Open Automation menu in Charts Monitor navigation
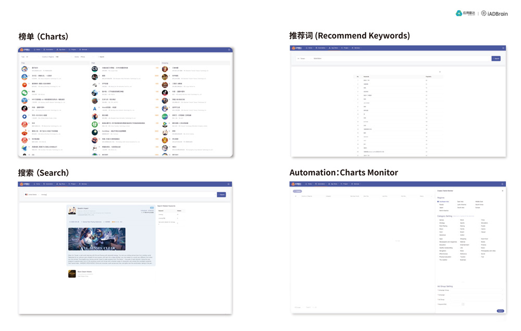521x331 pixels. point(320,184)
